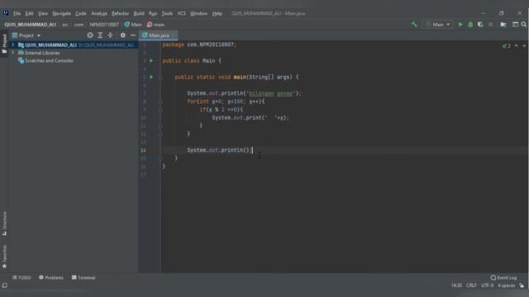Open the Build menu
The width and height of the screenshot is (529, 297).
(139, 13)
